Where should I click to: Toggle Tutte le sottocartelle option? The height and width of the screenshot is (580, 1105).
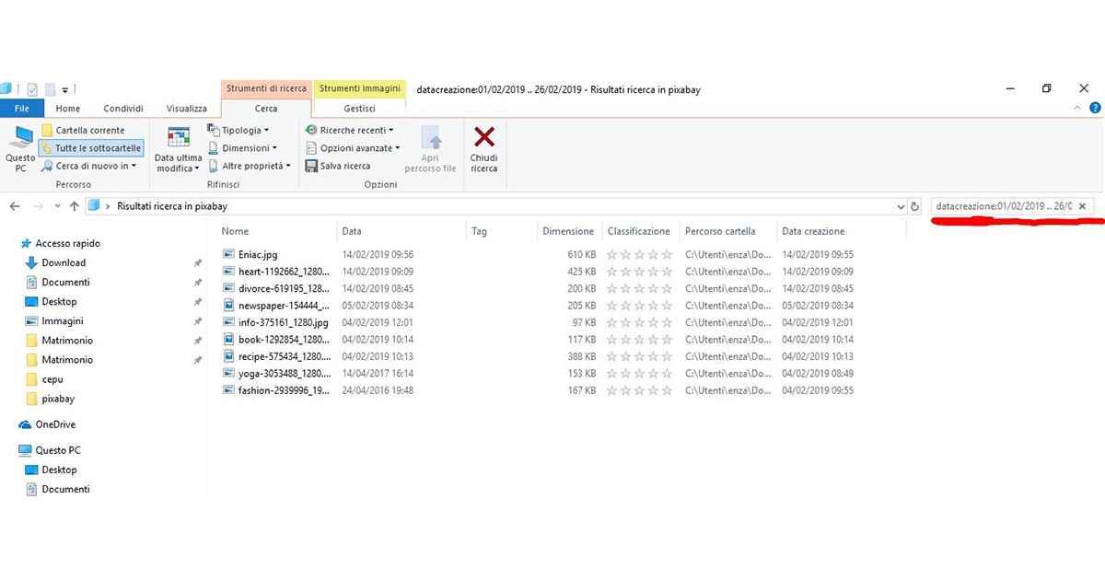(x=91, y=148)
